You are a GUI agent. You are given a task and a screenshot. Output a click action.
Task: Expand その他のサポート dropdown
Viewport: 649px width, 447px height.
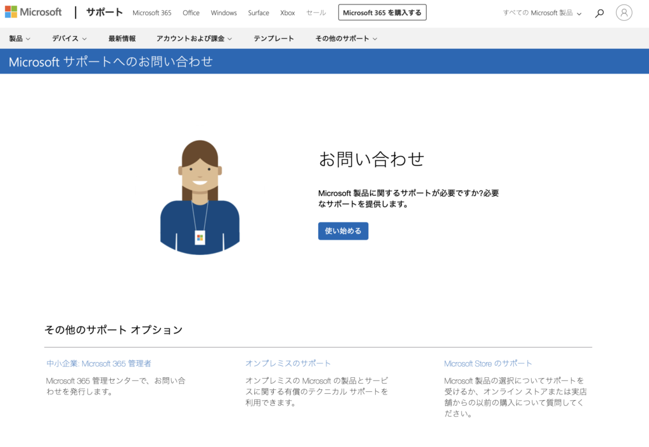click(346, 39)
